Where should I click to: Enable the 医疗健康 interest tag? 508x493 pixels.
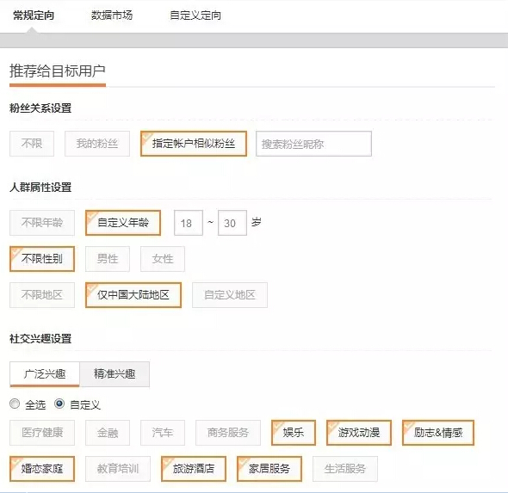[42, 433]
